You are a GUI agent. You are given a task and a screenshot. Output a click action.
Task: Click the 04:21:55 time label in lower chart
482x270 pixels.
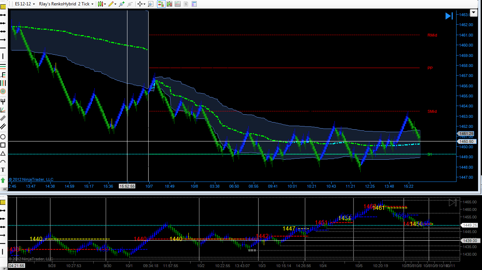[17, 266]
